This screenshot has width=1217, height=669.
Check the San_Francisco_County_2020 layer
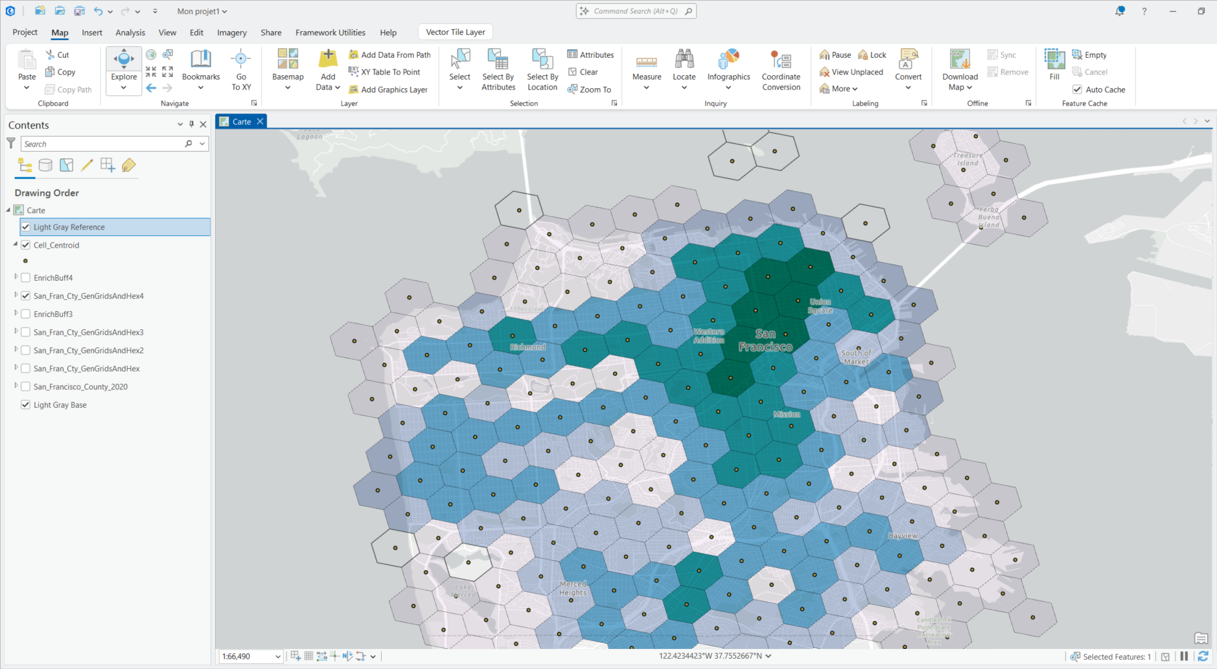tap(25, 386)
